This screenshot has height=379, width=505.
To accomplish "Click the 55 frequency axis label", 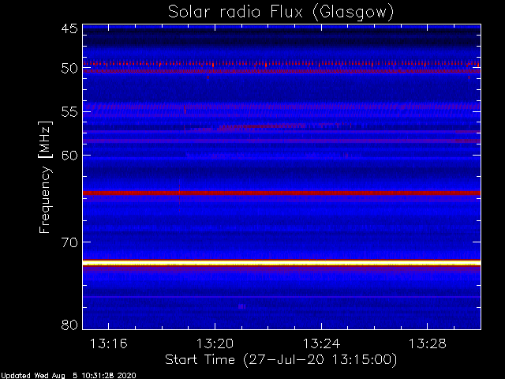I will coord(69,112).
